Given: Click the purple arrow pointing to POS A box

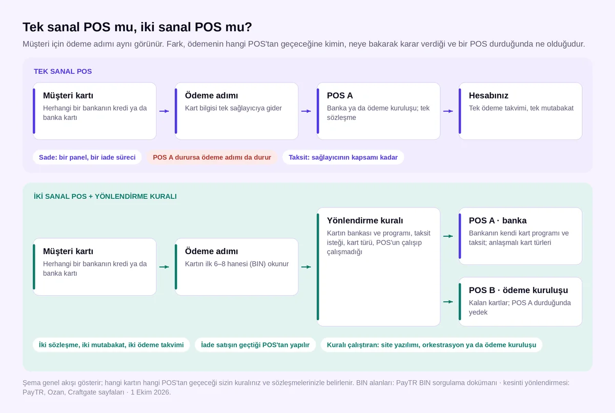Looking at the screenshot, I should [306, 111].
